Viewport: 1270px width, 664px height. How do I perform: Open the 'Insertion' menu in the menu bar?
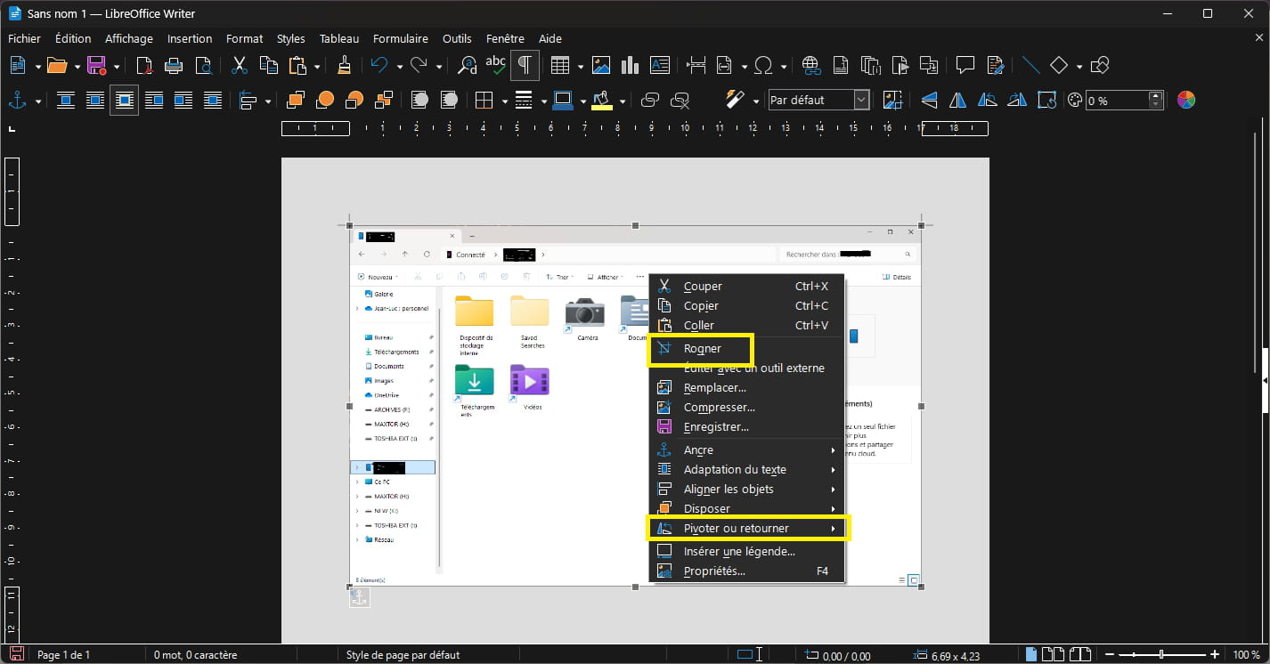(190, 38)
